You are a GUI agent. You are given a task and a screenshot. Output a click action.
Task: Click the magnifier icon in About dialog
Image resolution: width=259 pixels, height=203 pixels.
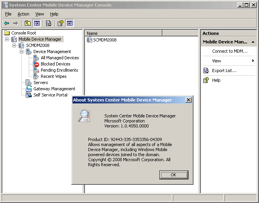(x=84, y=116)
